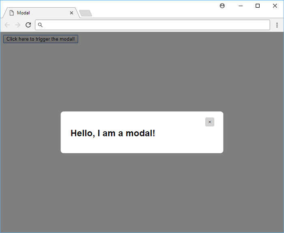Minimize the browser window
This screenshot has height=233, width=284.
click(x=241, y=6)
